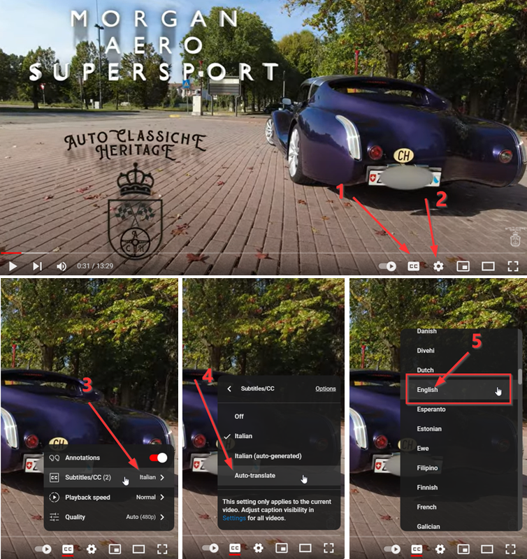Click miniplayer icon under the language list panel

coord(463,549)
